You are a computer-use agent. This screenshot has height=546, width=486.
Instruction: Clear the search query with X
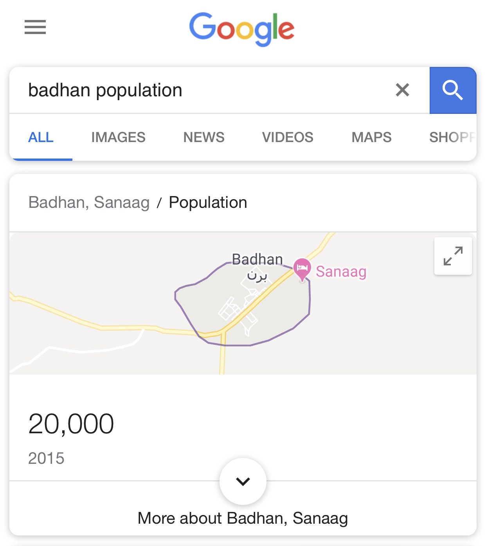tap(402, 90)
